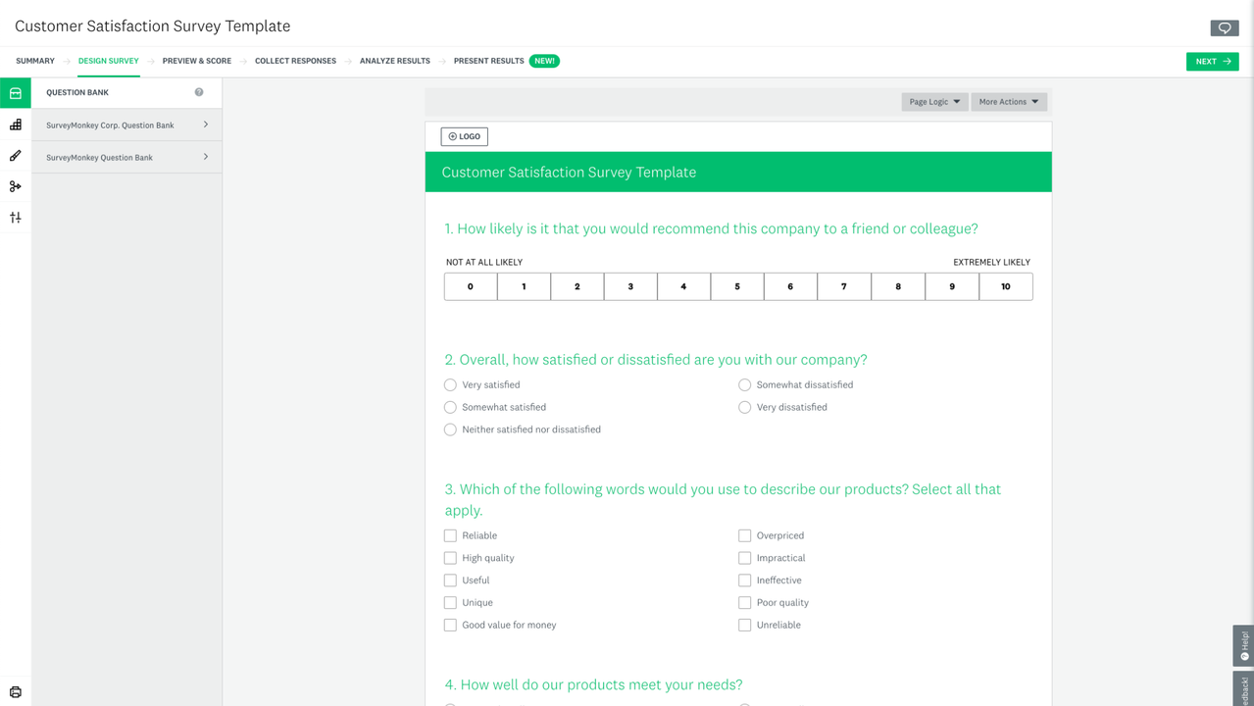Go to the Analyze Results tab
Screen dimensions: 1254x706
pos(394,61)
